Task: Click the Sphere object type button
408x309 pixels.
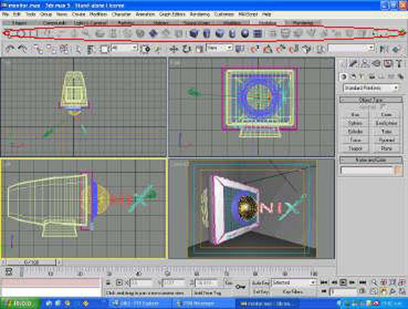Action: (355, 123)
